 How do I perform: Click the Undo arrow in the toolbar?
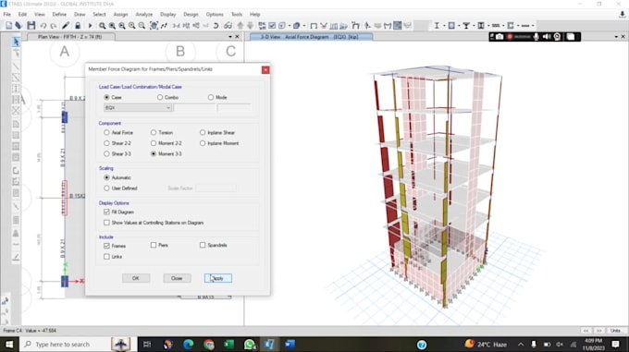[x=43, y=26]
